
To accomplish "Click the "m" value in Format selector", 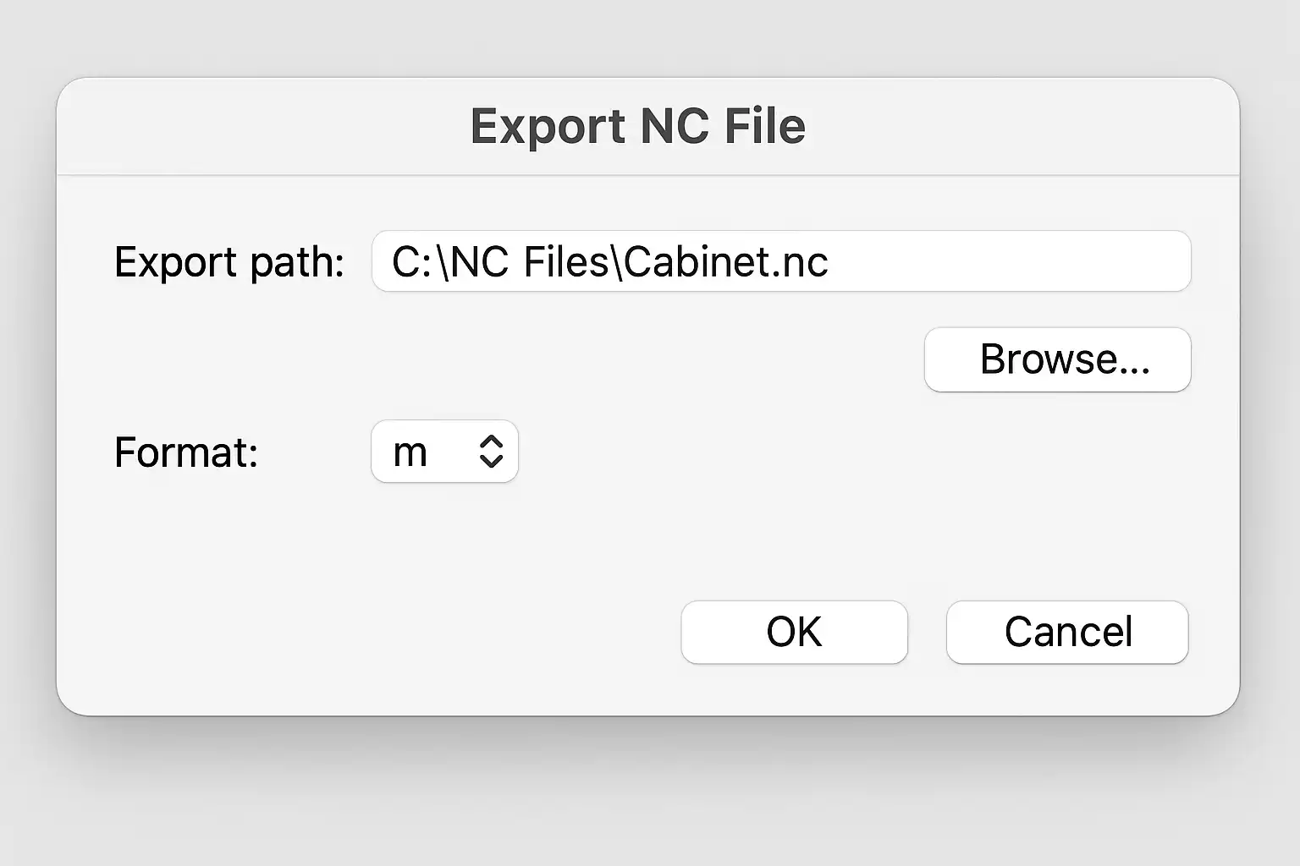I will click(410, 453).
